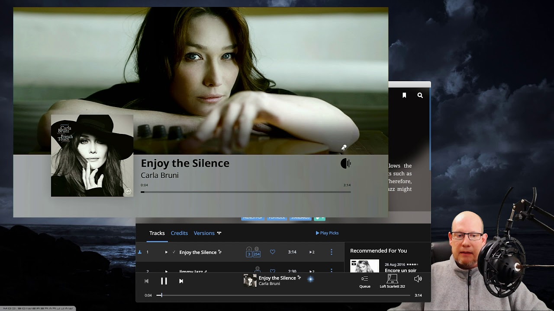Show signal path via glowing star icon
Screen dimensions: 554x311
[310, 279]
